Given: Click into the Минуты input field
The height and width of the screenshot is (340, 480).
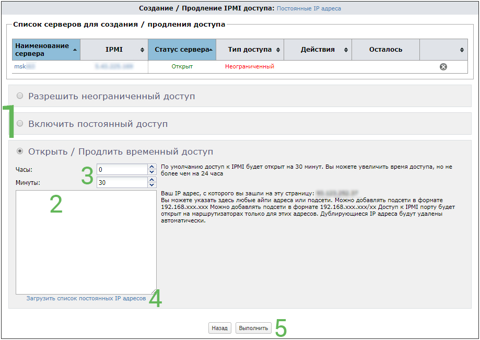Looking at the screenshot, I should point(122,183).
